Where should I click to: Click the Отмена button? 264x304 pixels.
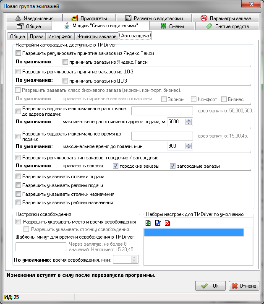point(243,286)
